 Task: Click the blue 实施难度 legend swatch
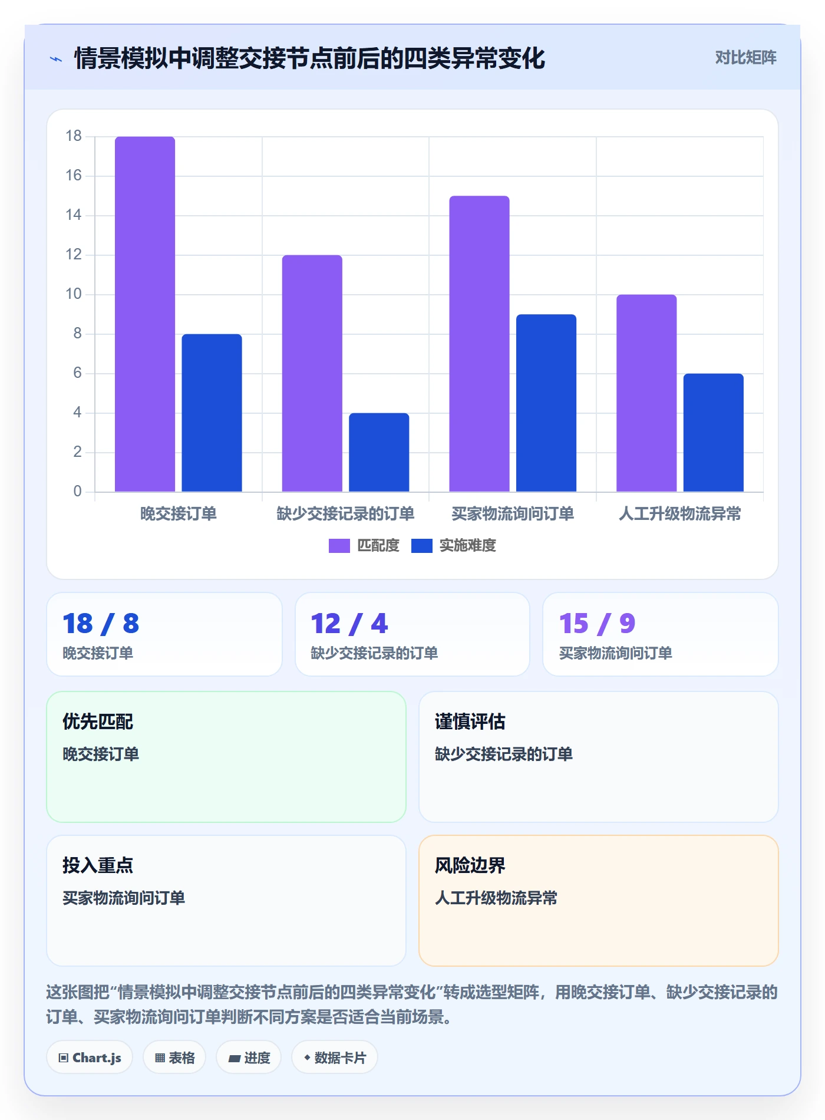point(422,546)
